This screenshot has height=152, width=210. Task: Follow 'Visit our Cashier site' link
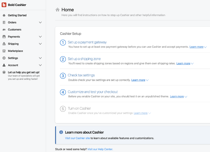pyautogui.click(x=77, y=138)
